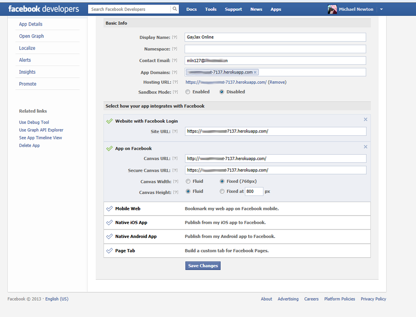Click the Page Tab checkmark icon
The image size is (416, 317).
(109, 251)
